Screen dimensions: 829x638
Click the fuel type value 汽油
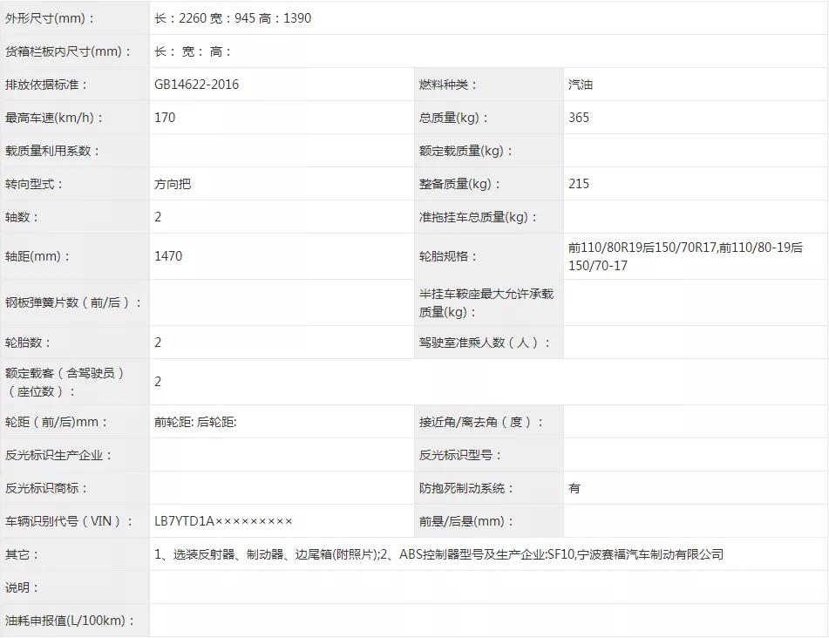581,85
